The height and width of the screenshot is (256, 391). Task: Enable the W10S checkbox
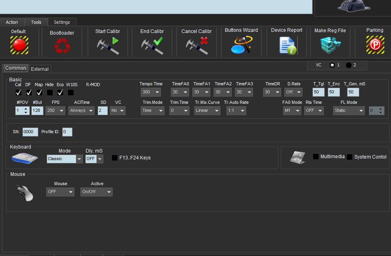click(x=71, y=93)
